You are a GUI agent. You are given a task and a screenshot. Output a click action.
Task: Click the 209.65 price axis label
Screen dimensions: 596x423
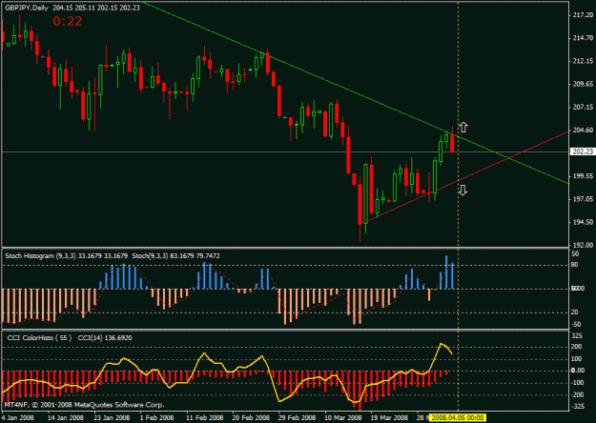pyautogui.click(x=583, y=84)
